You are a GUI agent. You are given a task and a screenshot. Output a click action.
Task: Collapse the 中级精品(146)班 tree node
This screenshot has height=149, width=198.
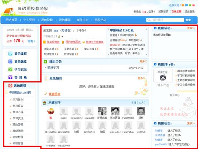(x=6, y=92)
